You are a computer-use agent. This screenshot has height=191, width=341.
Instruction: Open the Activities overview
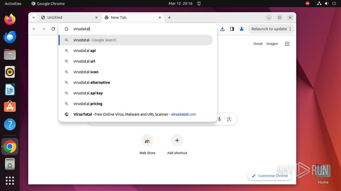tap(13, 3)
